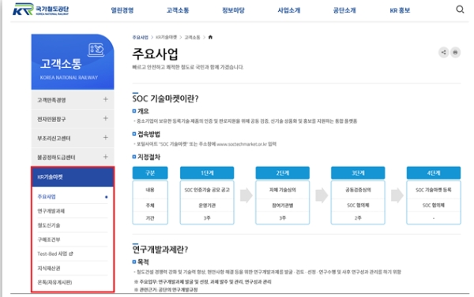The image size is (474, 297).
Task: Select the KR기술마켓 sidebar header
Action: tap(73, 177)
